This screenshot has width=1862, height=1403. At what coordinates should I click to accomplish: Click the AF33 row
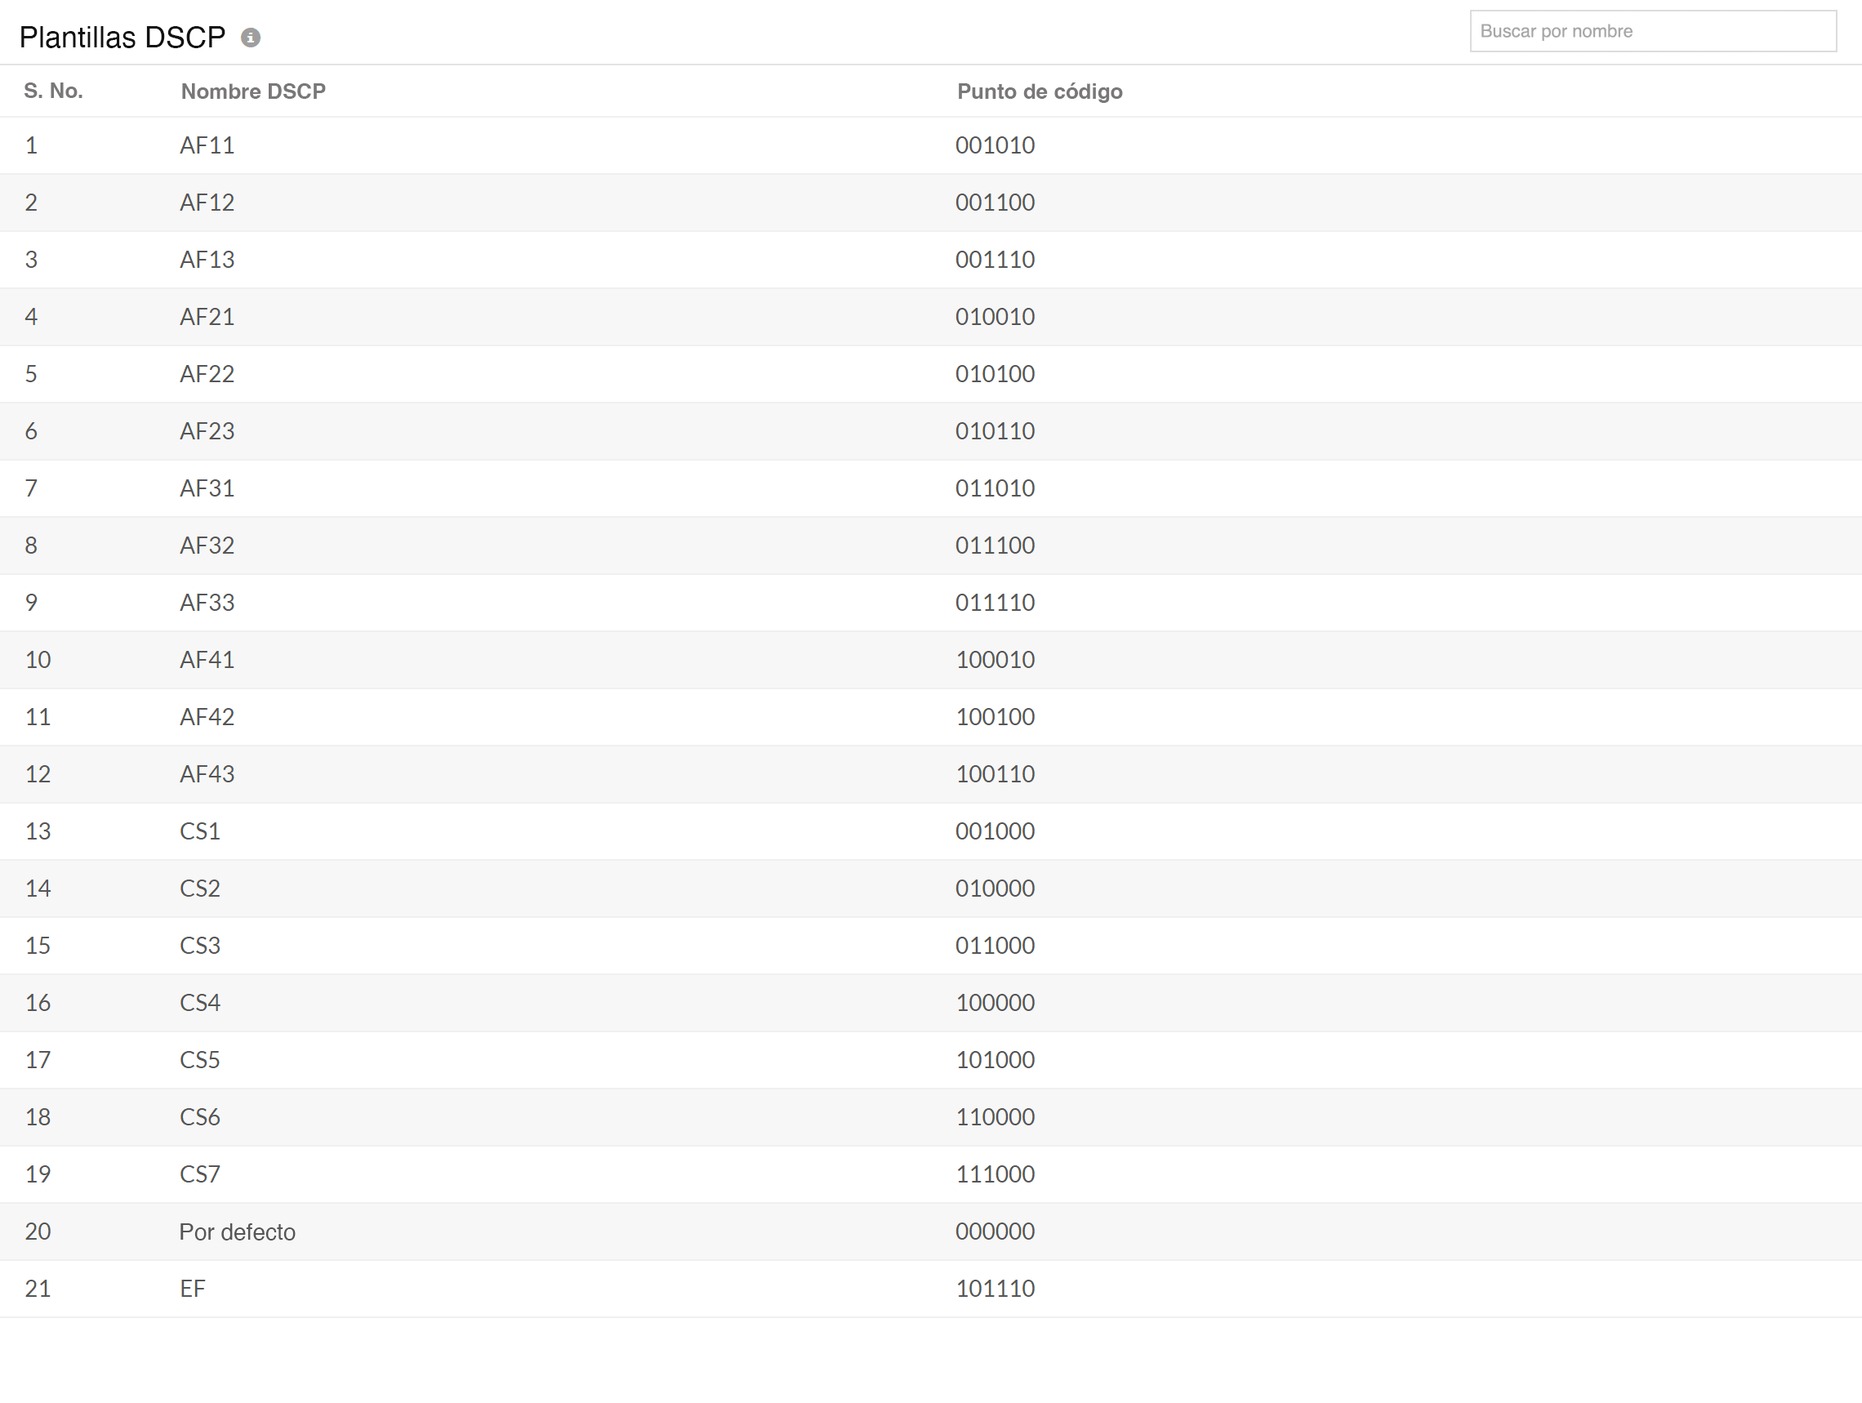coord(207,603)
